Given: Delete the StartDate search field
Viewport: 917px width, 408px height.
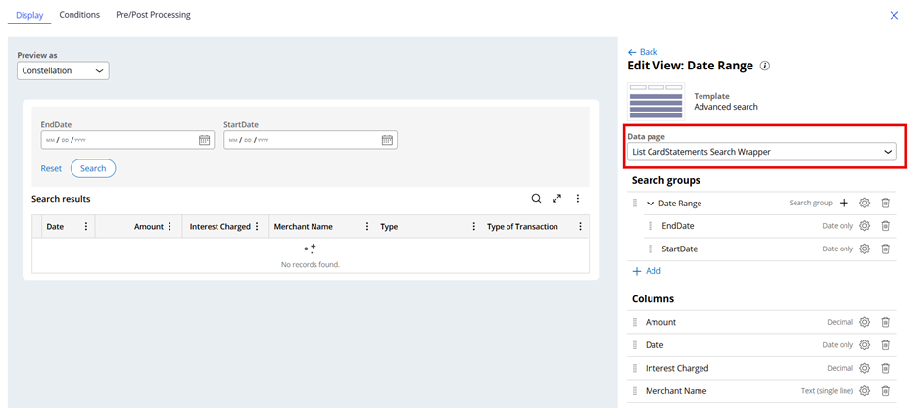Looking at the screenshot, I should [886, 249].
